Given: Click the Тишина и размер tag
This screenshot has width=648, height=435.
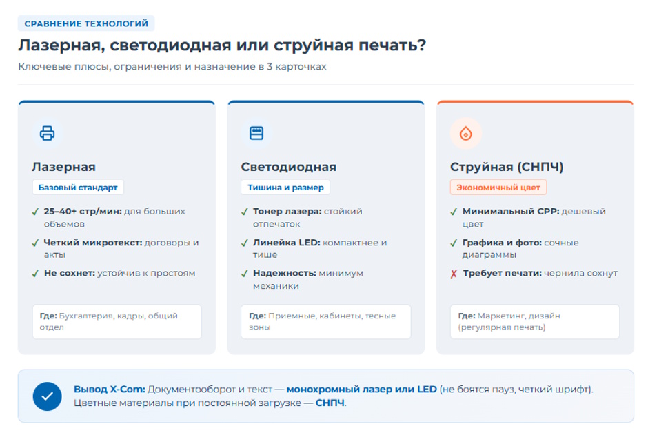Looking at the screenshot, I should pyautogui.click(x=285, y=187).
